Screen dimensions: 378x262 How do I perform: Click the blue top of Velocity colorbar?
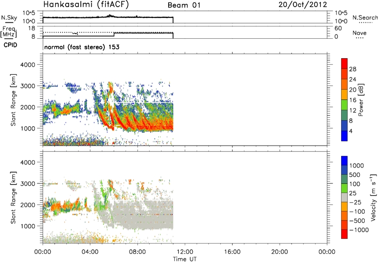click(x=344, y=161)
